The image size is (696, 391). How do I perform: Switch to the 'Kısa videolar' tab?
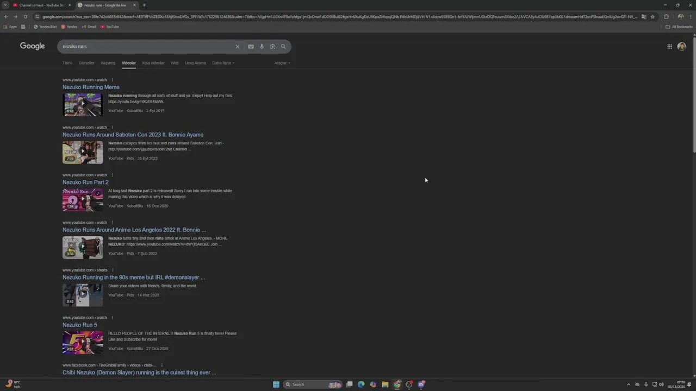click(x=153, y=63)
